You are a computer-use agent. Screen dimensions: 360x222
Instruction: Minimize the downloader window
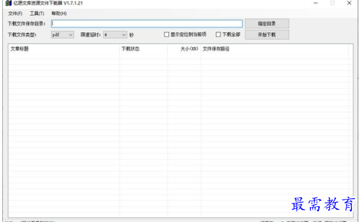pos(316,3)
